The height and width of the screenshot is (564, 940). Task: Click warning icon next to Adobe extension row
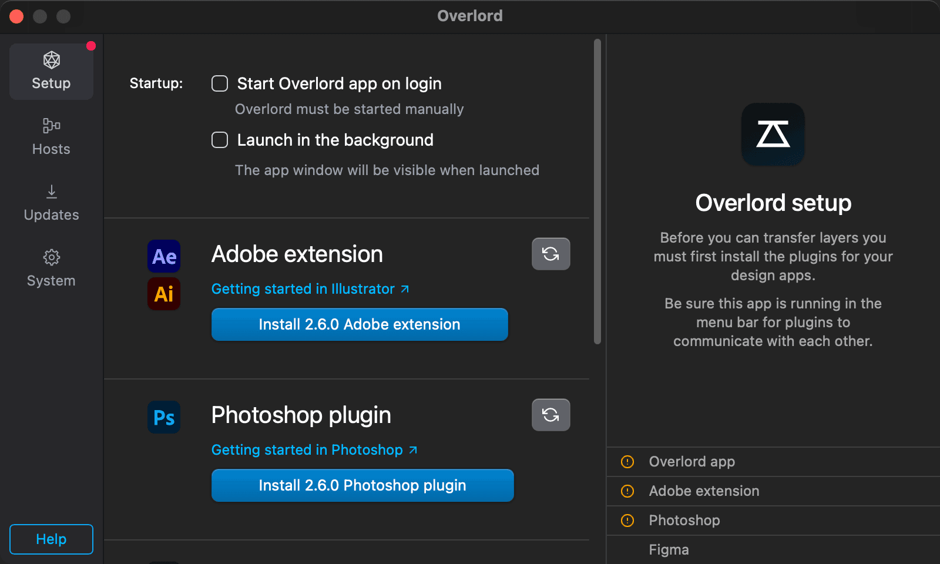627,491
